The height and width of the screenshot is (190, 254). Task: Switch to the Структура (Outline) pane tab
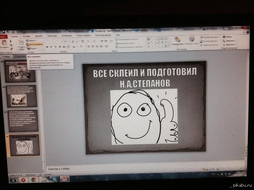pos(19,56)
